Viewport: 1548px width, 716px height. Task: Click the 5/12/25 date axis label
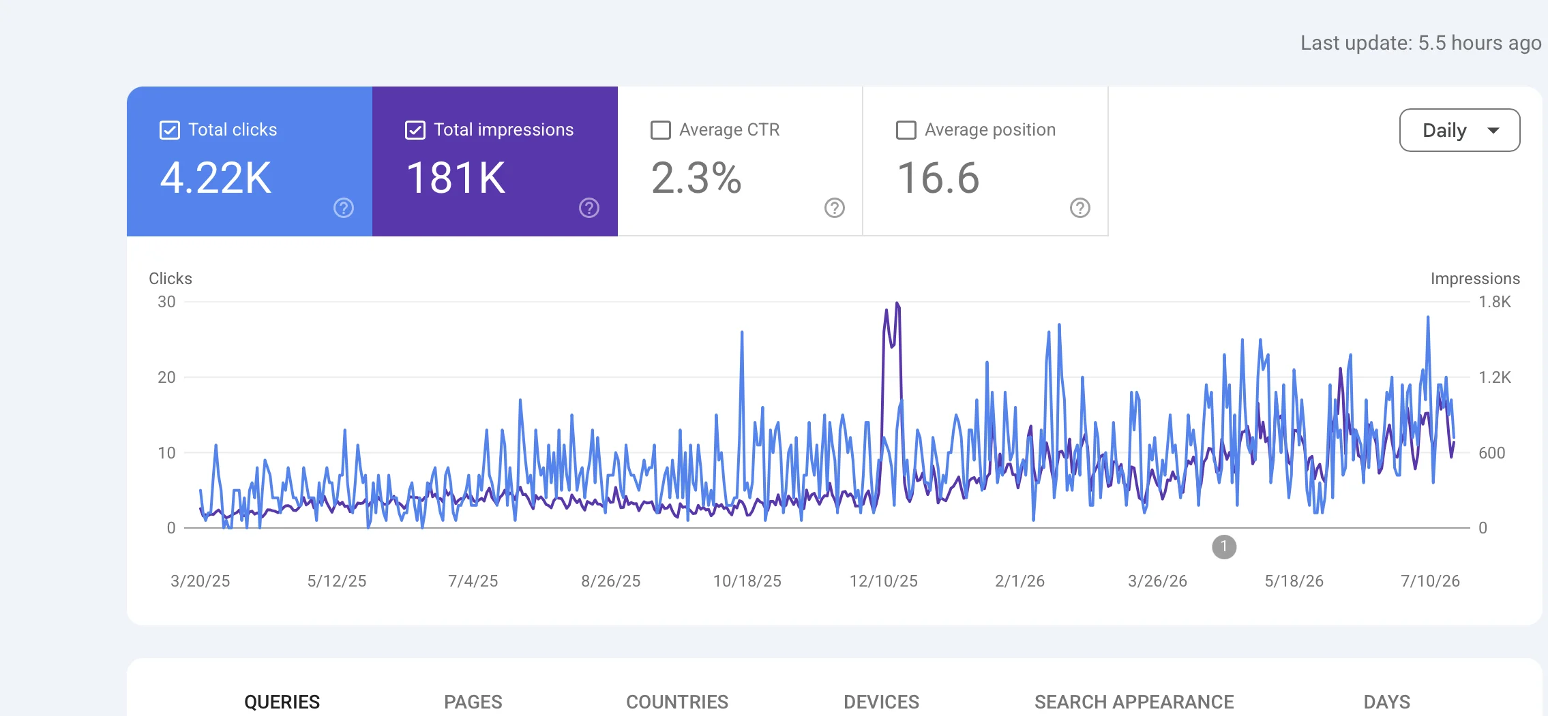[337, 581]
